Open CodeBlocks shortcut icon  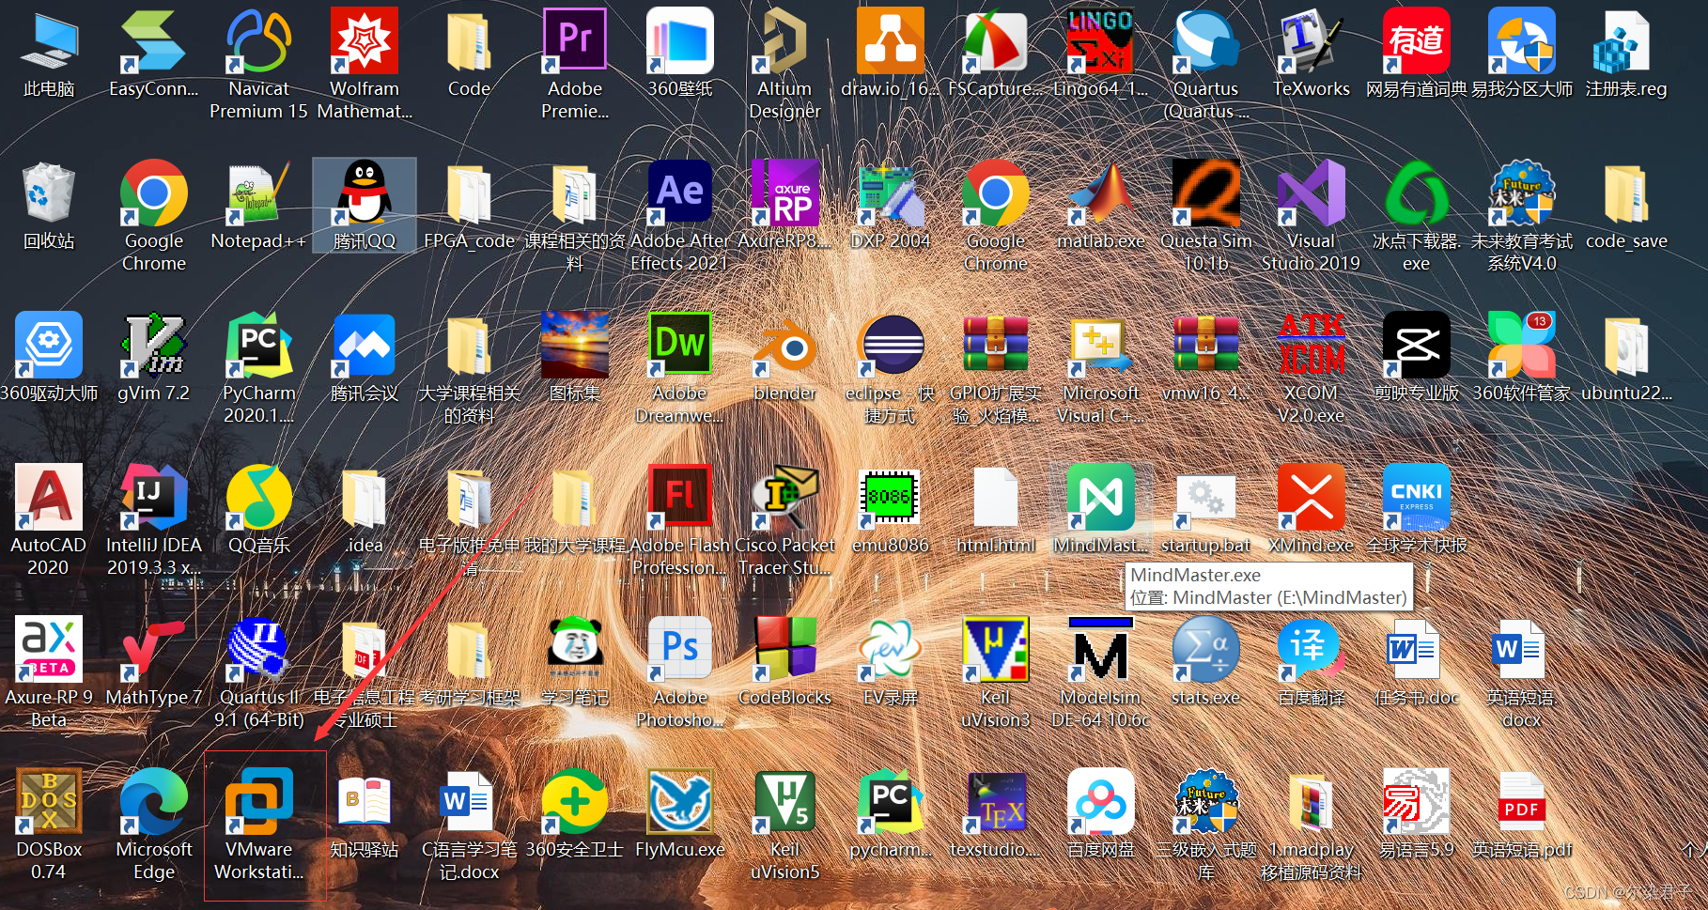pos(785,649)
